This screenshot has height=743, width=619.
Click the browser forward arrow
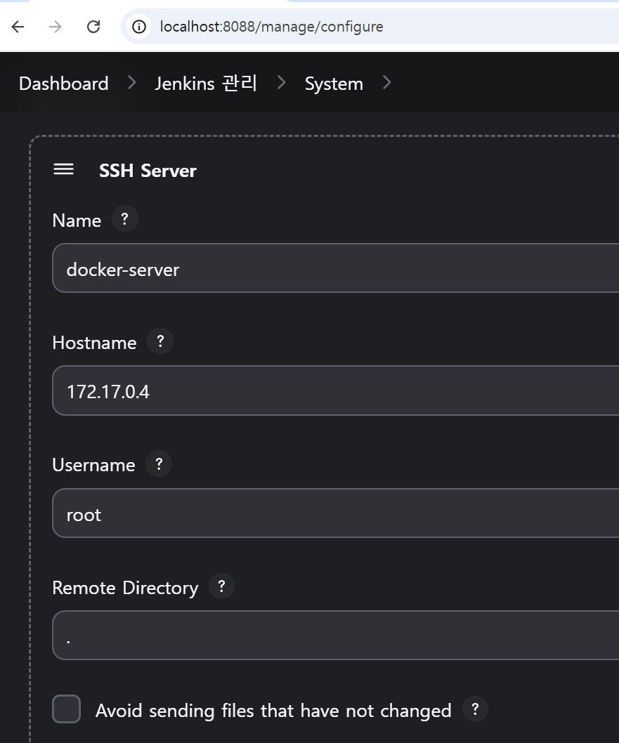[56, 27]
